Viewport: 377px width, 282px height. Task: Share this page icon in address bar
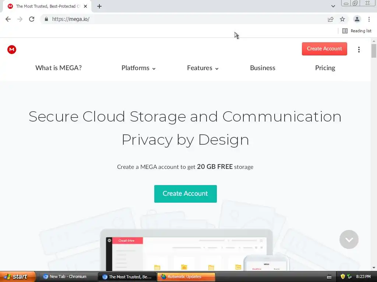(331, 19)
